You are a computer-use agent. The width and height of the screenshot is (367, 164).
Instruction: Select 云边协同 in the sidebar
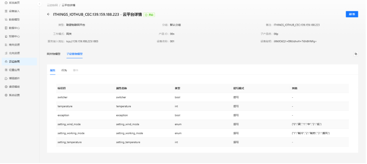[x=19, y=62]
